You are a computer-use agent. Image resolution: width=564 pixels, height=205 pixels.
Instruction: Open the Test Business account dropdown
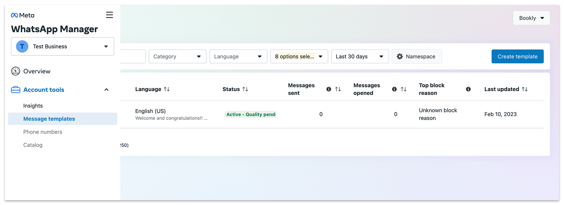[62, 46]
